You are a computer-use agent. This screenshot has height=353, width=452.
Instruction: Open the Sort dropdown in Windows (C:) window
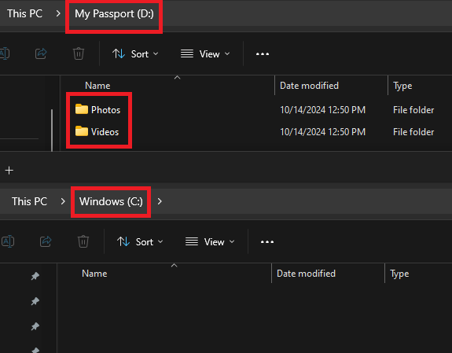coord(140,241)
